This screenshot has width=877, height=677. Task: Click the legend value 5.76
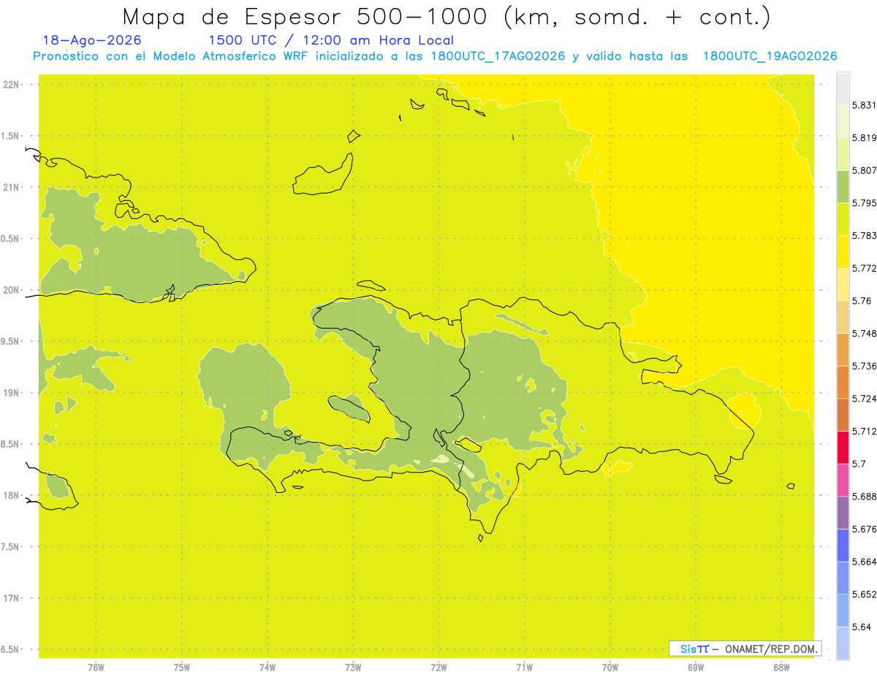[861, 301]
